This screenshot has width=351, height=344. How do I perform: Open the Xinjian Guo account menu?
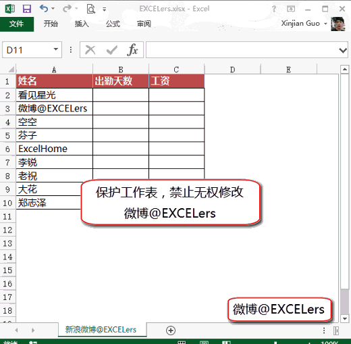click(304, 24)
